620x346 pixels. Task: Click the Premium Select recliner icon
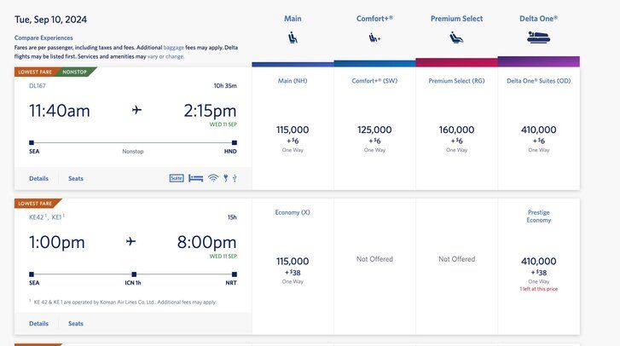tap(456, 37)
